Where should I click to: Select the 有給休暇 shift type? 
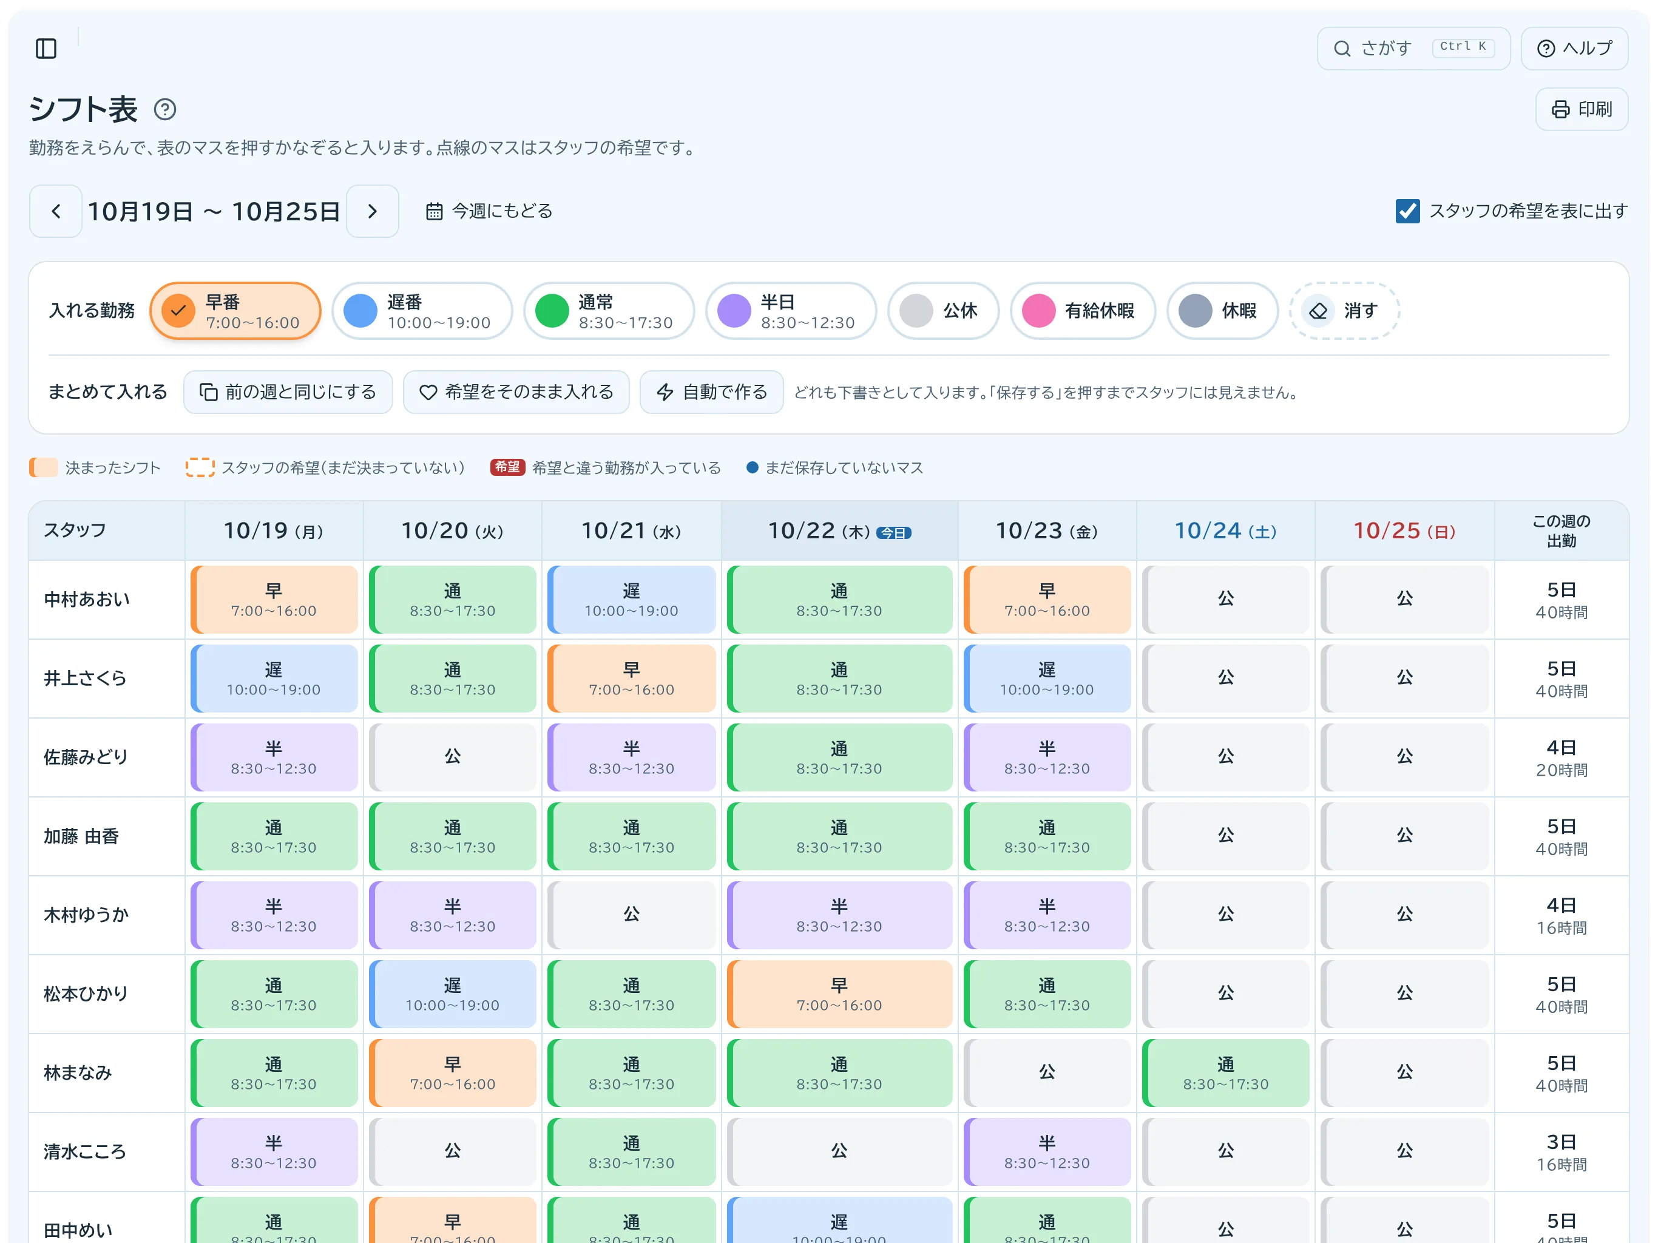1083,311
